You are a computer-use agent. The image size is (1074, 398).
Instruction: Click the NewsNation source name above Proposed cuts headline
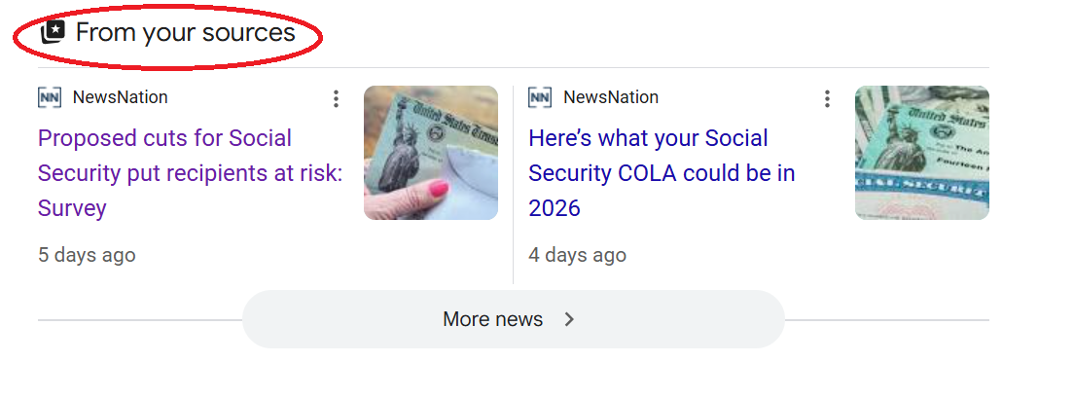(x=120, y=97)
